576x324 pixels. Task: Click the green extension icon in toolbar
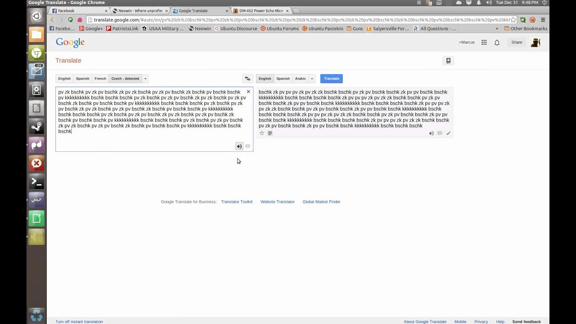[523, 20]
